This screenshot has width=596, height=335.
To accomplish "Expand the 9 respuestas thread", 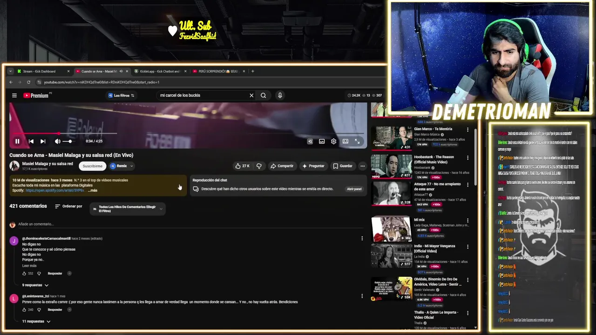I will tap(35, 285).
